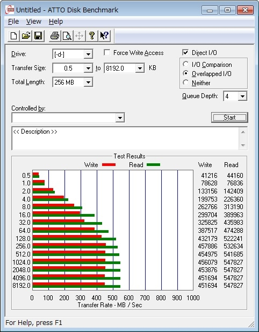The width and height of the screenshot is (259, 332).
Task: Save results with the floppy disk icon
Action: tap(38, 36)
